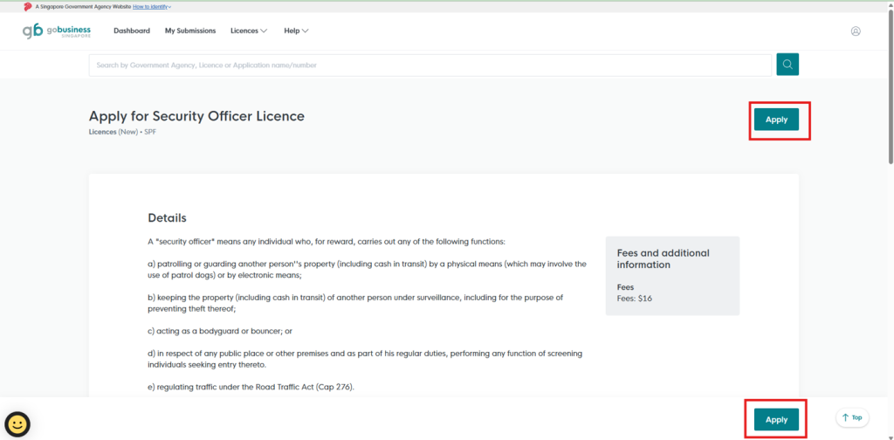Click the GoBusiness Singapore logo
Screen dimensions: 894x440
coord(57,31)
